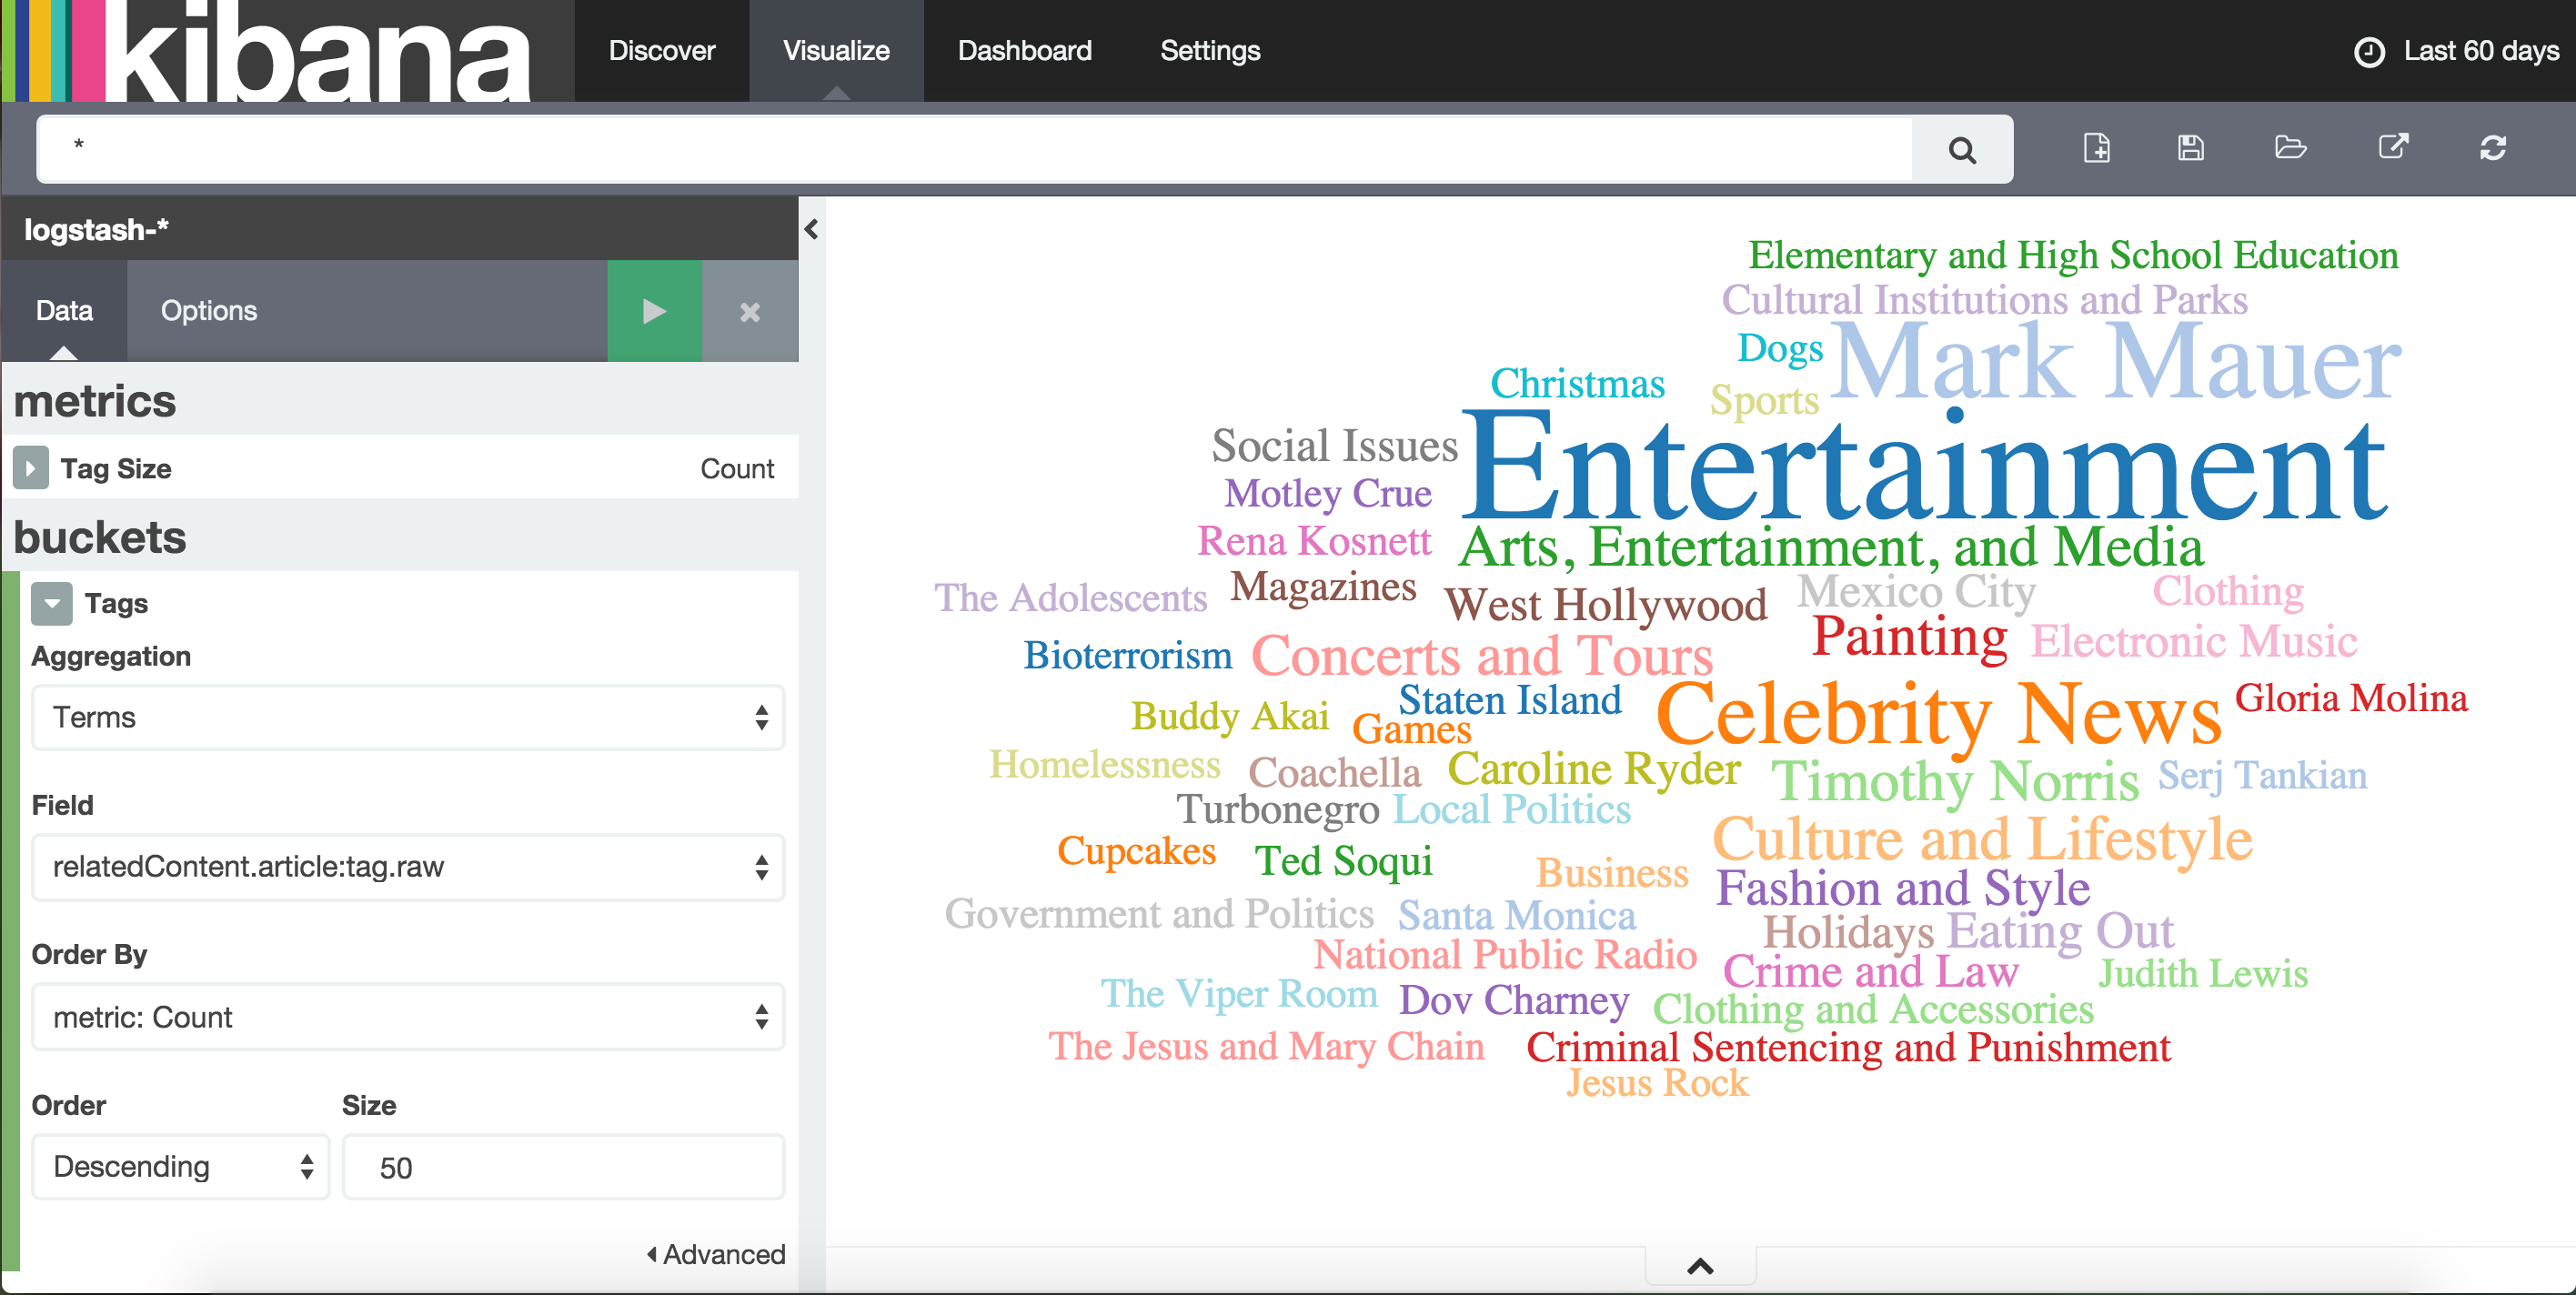Open the Dashboard page
The height and width of the screenshot is (1295, 2576).
tap(1024, 51)
